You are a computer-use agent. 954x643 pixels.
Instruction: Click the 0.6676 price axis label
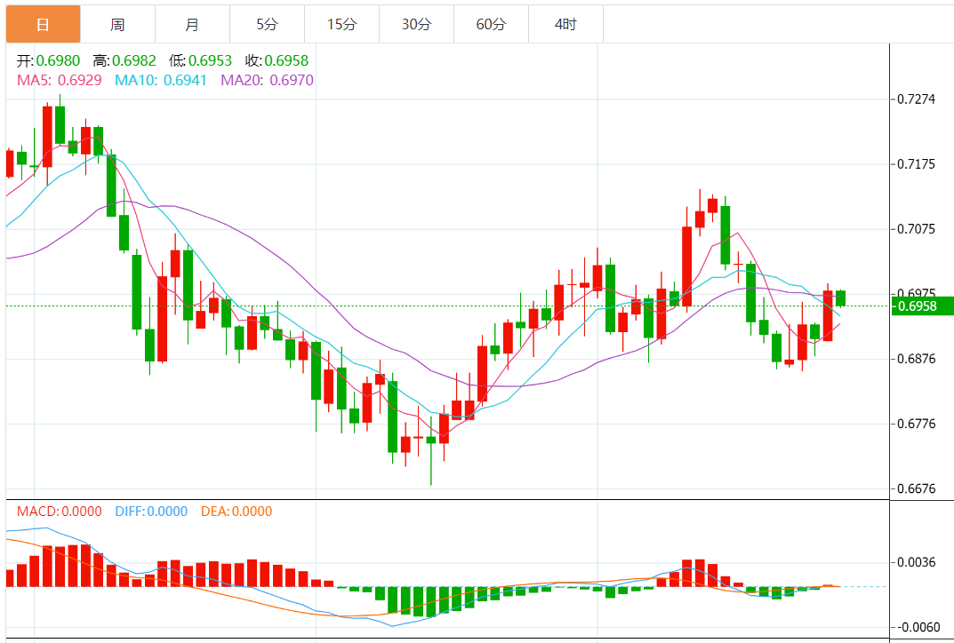(917, 488)
